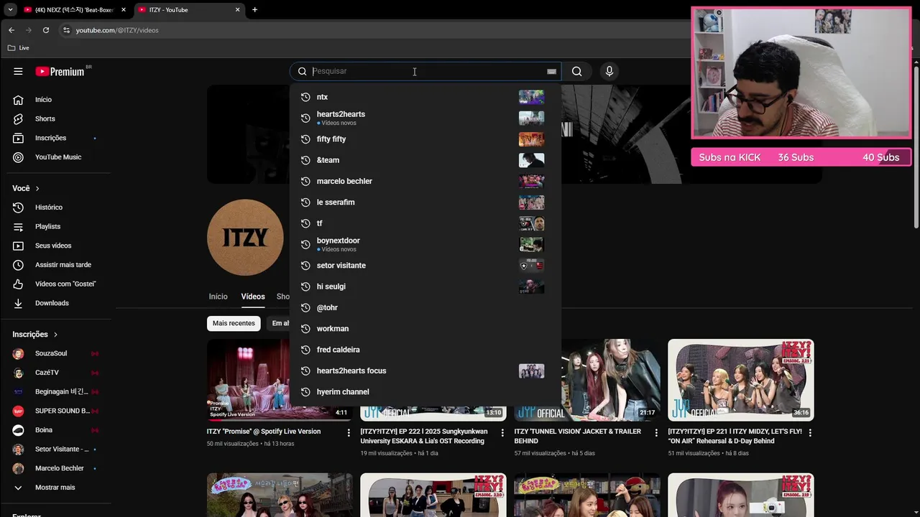Reload the page with the refresh icon
Screen dimensions: 920x517
click(45, 30)
